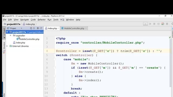Click the collapse all icon in Project panel
173x97 pixels.
34,28
